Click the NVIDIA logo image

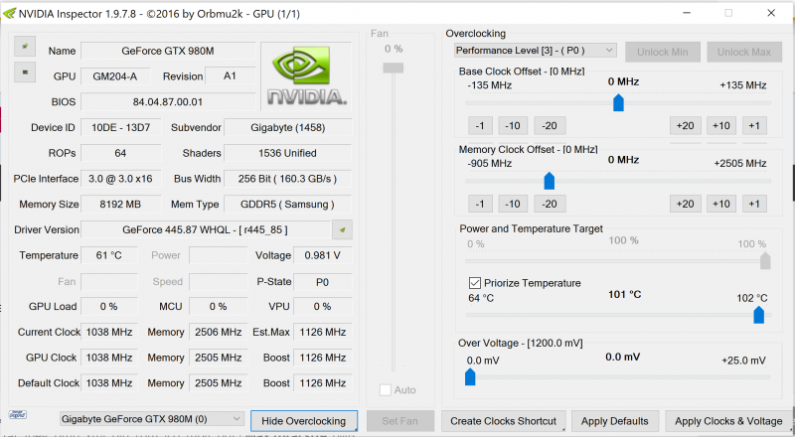tap(306, 76)
